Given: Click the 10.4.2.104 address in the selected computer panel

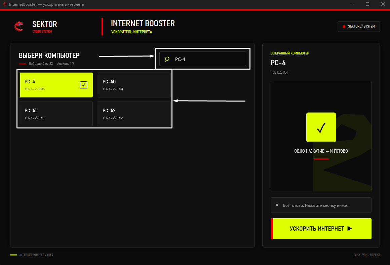Looking at the screenshot, I should point(280,72).
